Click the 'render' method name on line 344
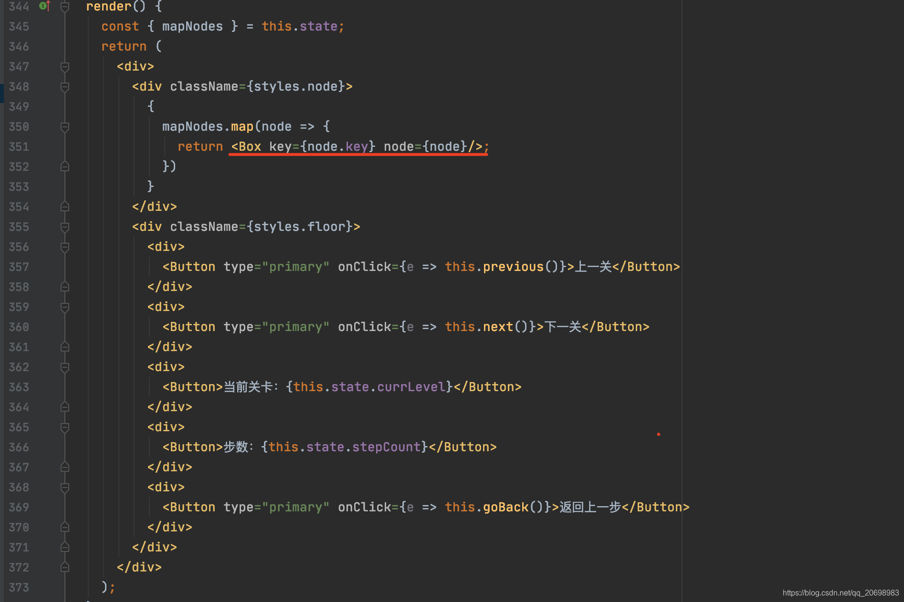This screenshot has width=904, height=602. pyautogui.click(x=108, y=7)
